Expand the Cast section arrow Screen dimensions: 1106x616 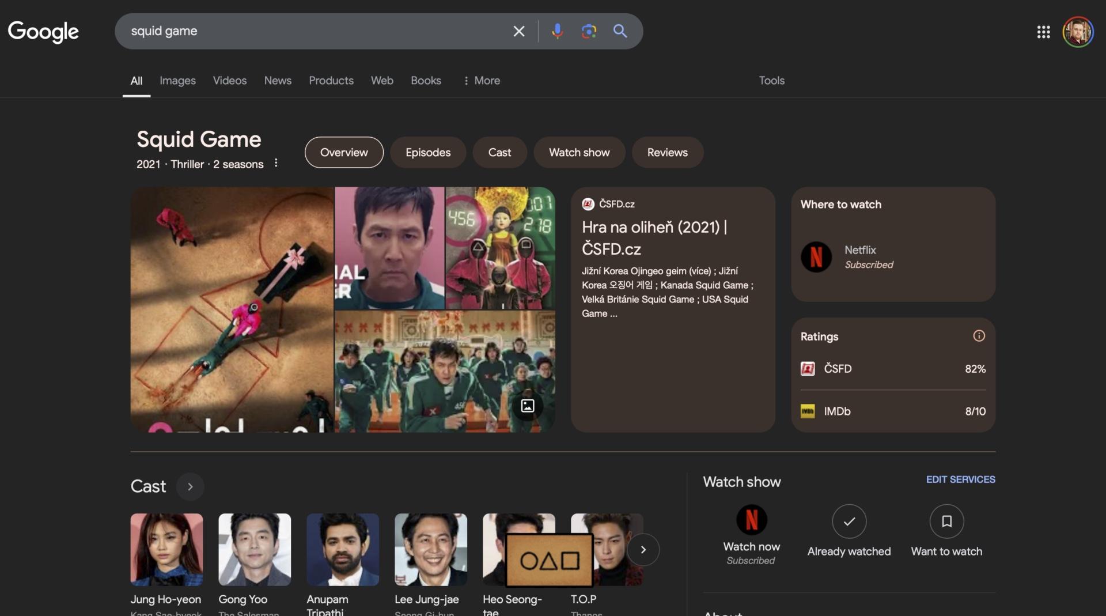190,487
